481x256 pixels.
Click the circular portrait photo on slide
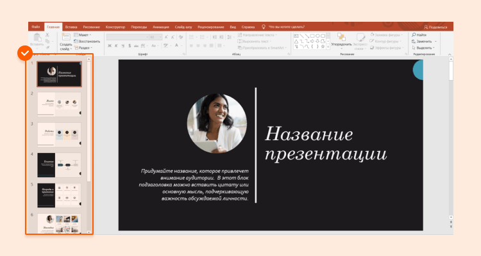[217, 123]
